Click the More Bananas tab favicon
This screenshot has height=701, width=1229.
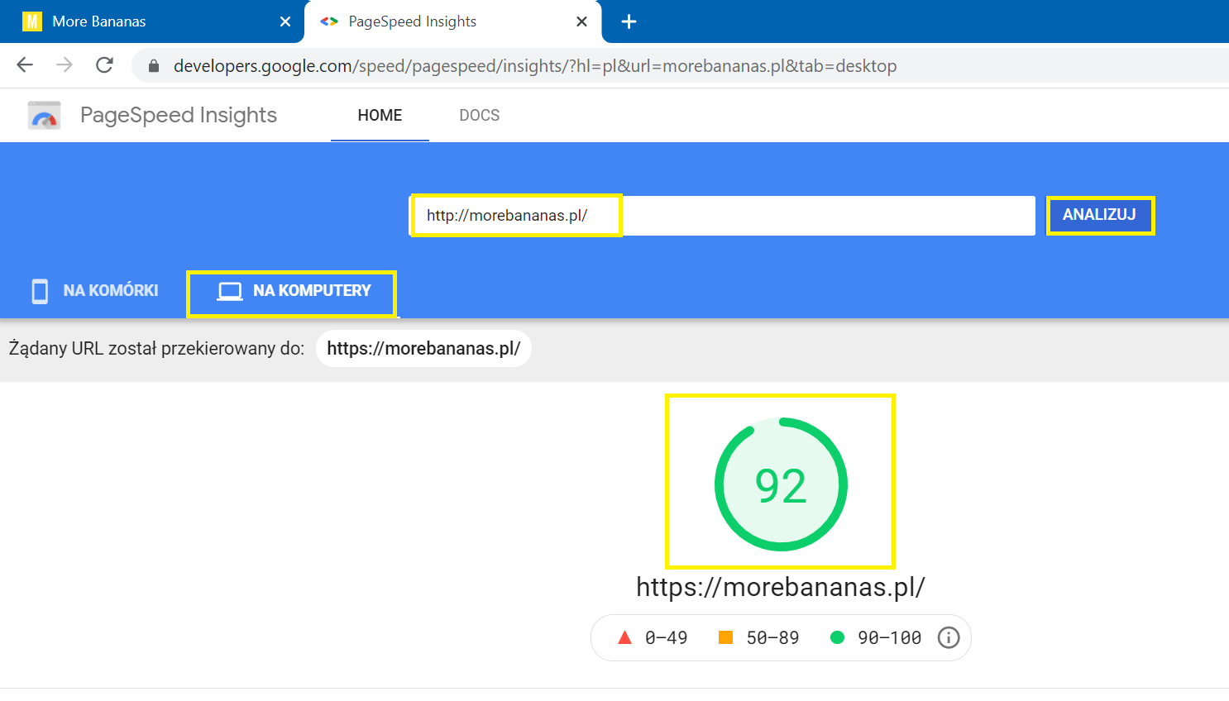(31, 21)
